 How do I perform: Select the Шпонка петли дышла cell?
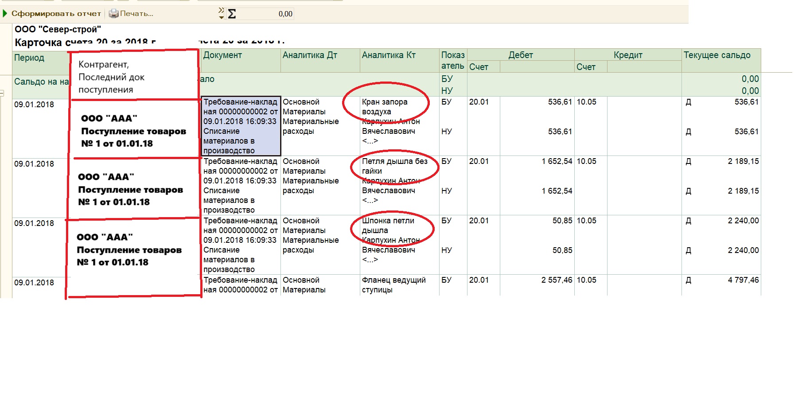coord(388,225)
